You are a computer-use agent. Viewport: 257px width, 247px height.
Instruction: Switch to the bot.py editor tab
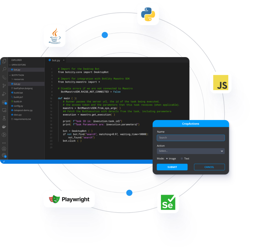[x=56, y=60]
